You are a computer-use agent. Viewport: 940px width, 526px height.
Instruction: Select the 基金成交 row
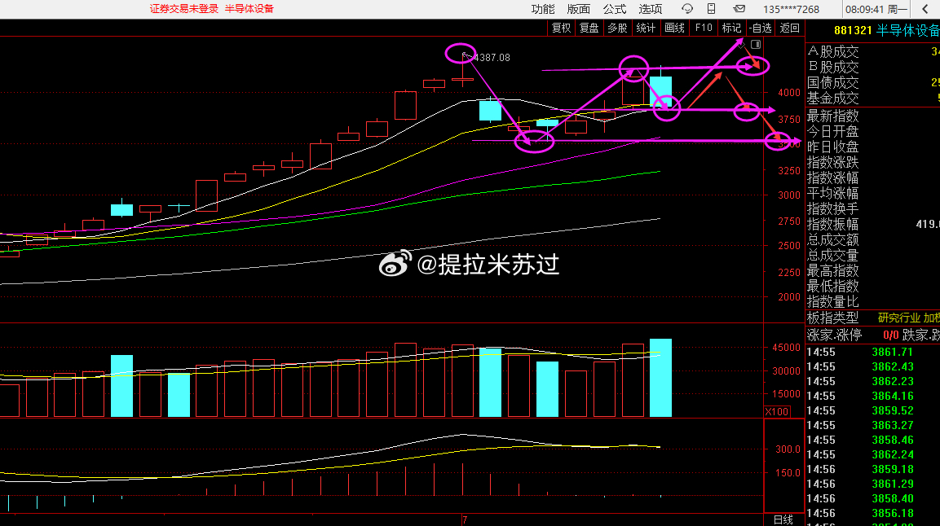872,99
